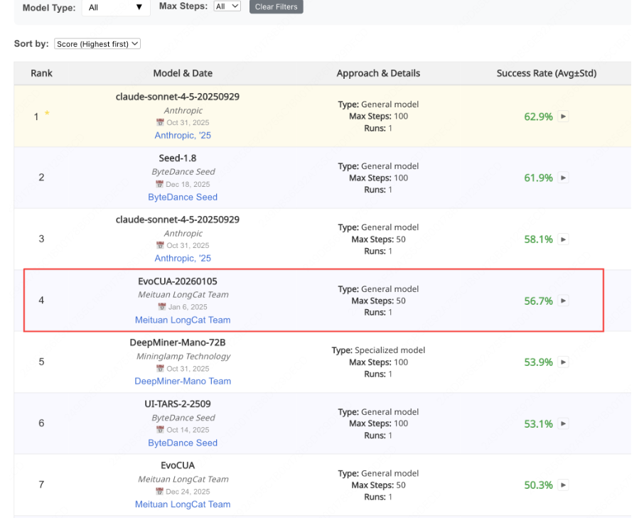The height and width of the screenshot is (518, 644).
Task: Open the Max Steps dropdown
Action: [x=227, y=6]
